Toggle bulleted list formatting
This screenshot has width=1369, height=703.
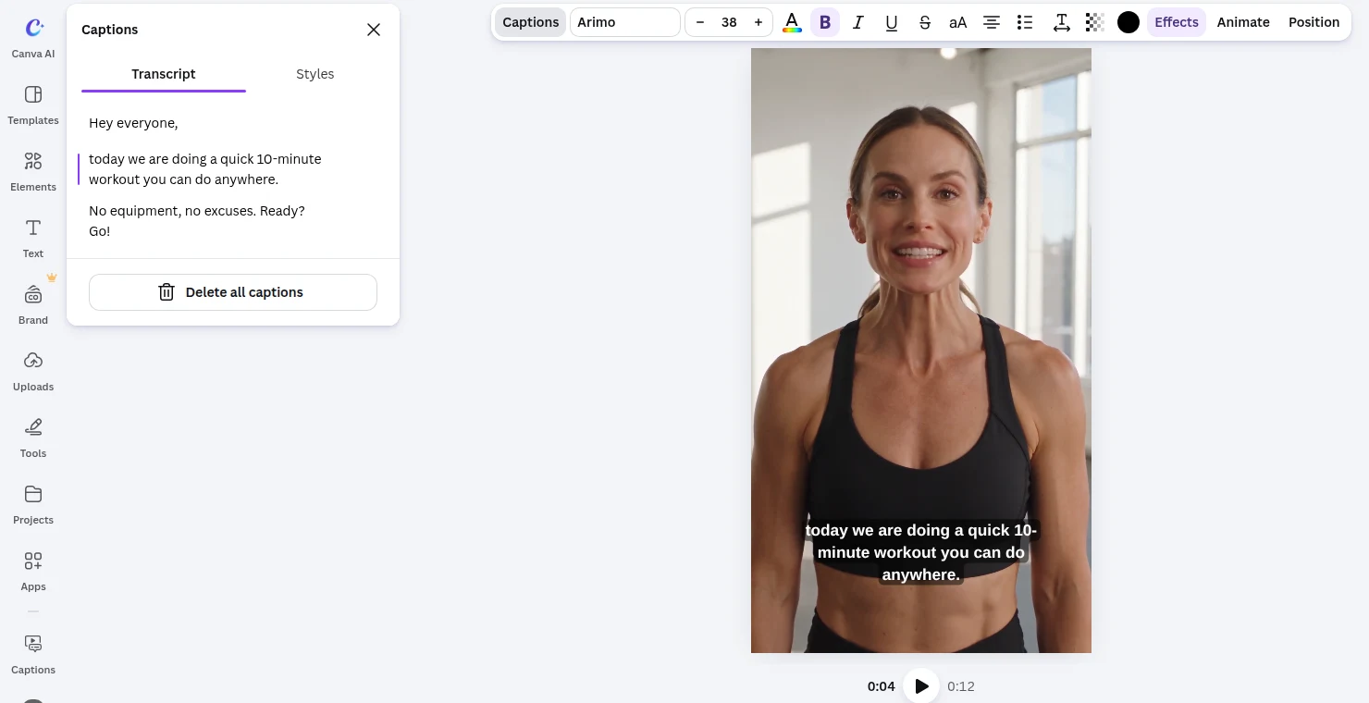point(1025,22)
